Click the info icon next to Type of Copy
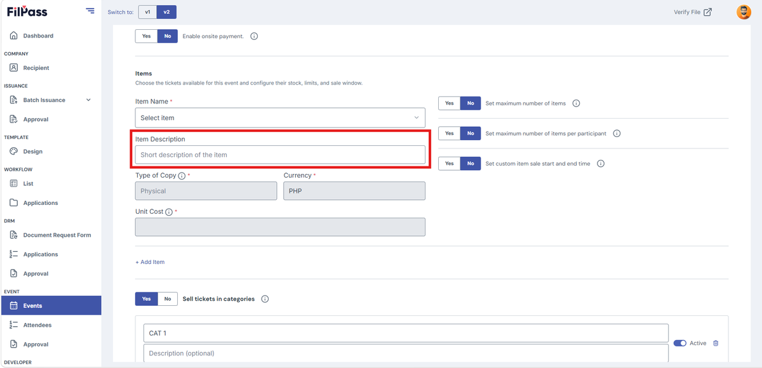762x368 pixels. tap(182, 176)
